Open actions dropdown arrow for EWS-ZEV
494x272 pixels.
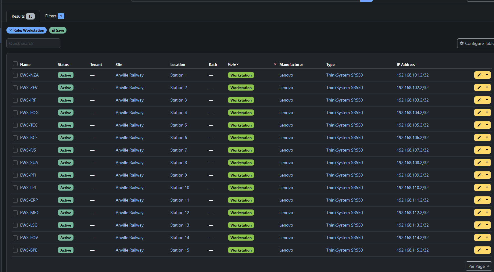tap(487, 88)
